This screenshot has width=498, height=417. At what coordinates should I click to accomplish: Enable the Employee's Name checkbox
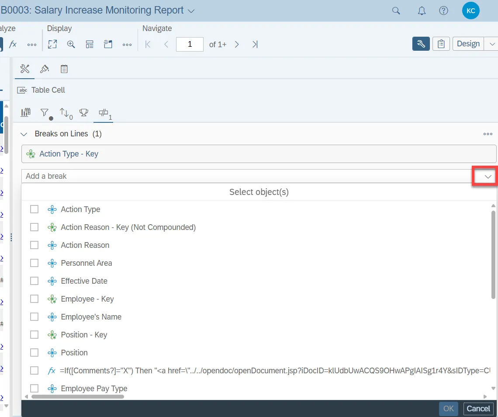[x=34, y=317]
